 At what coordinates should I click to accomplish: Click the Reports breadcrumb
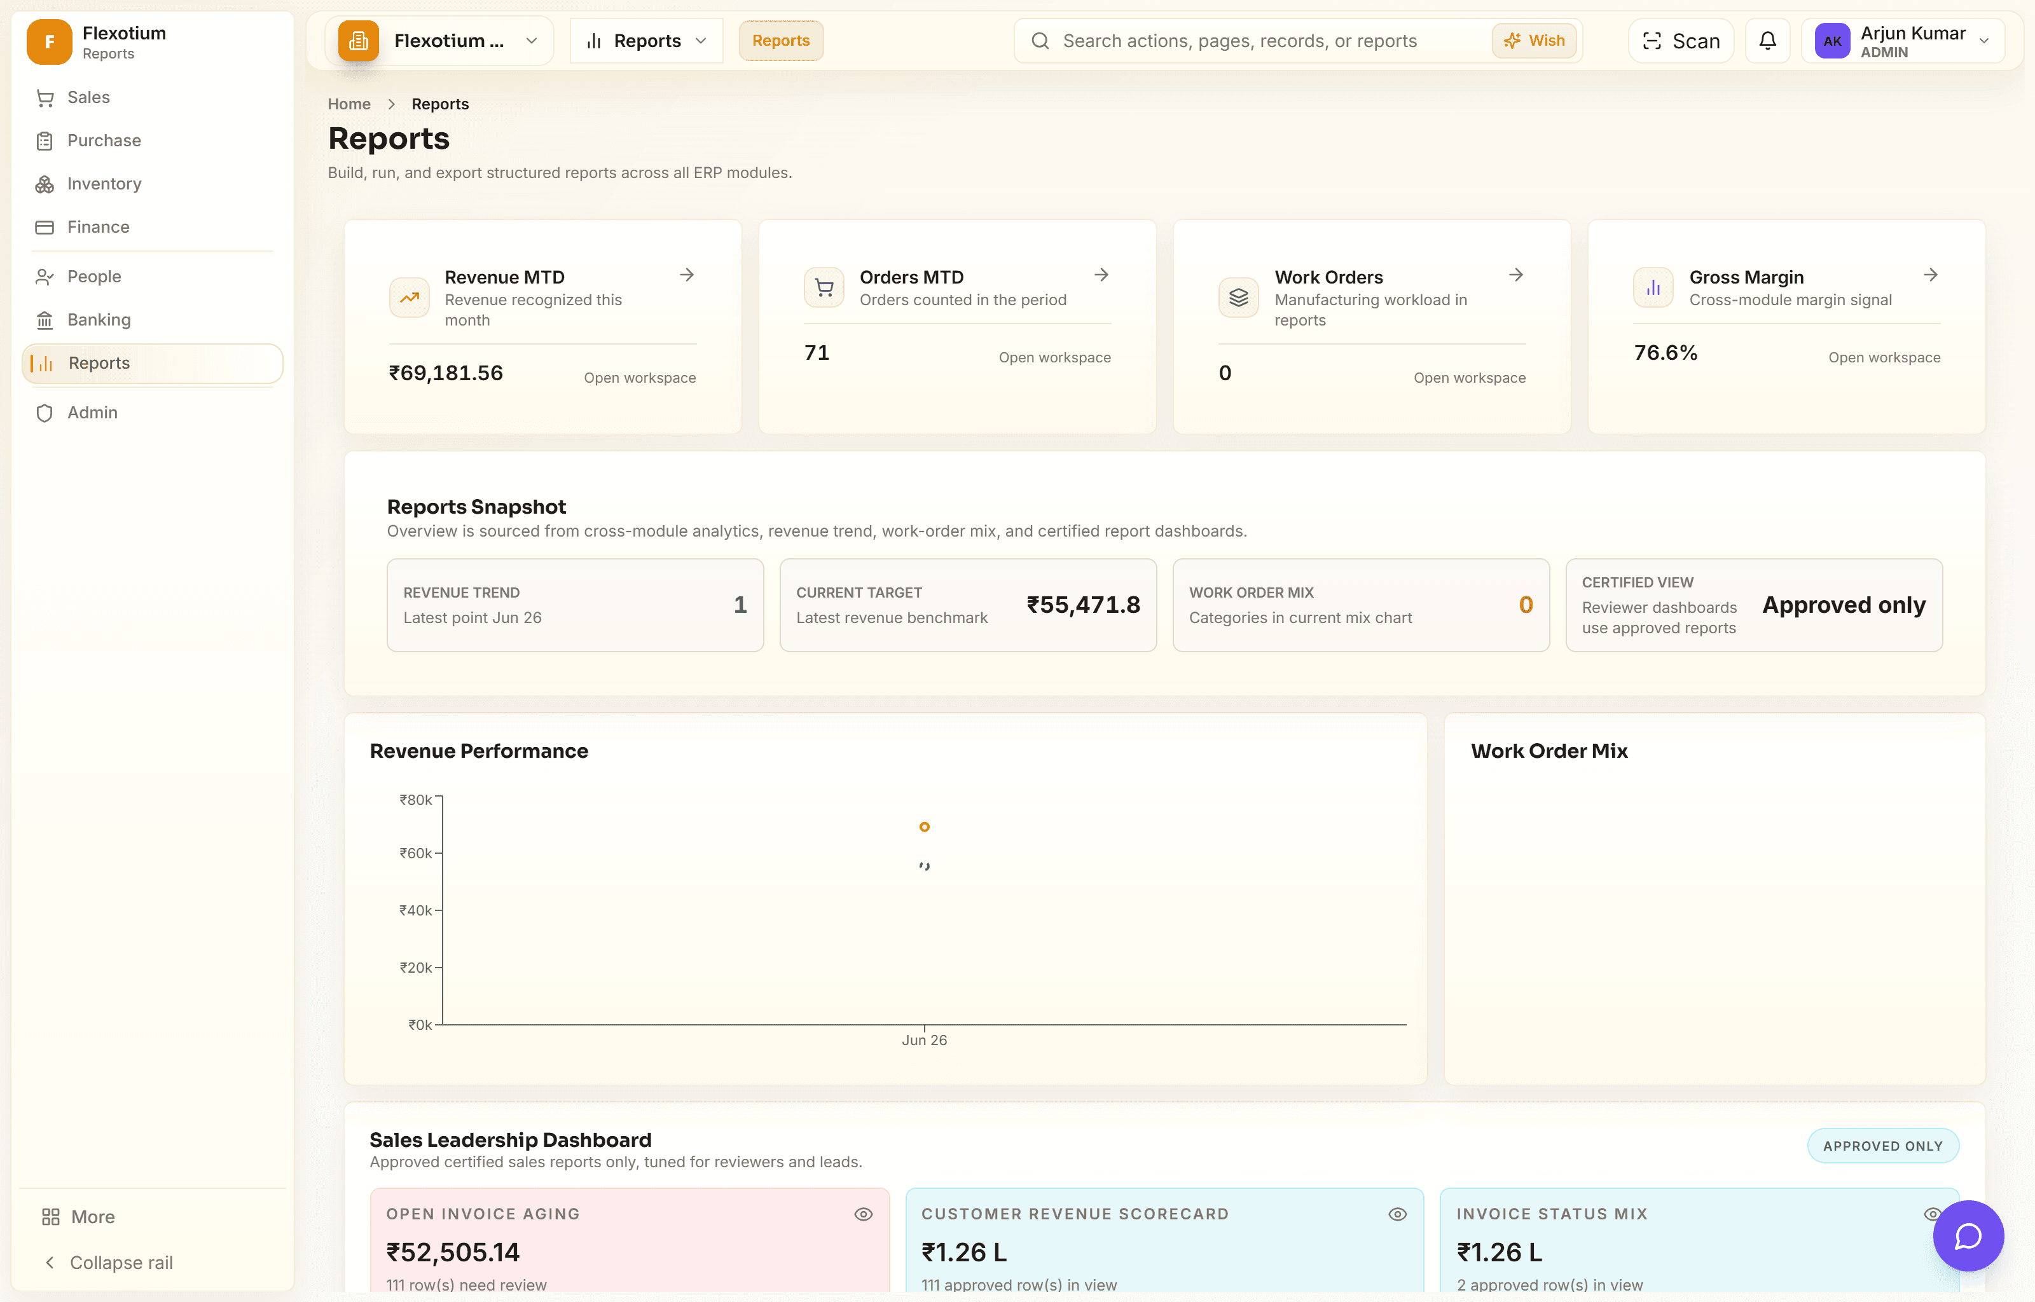[x=439, y=104]
